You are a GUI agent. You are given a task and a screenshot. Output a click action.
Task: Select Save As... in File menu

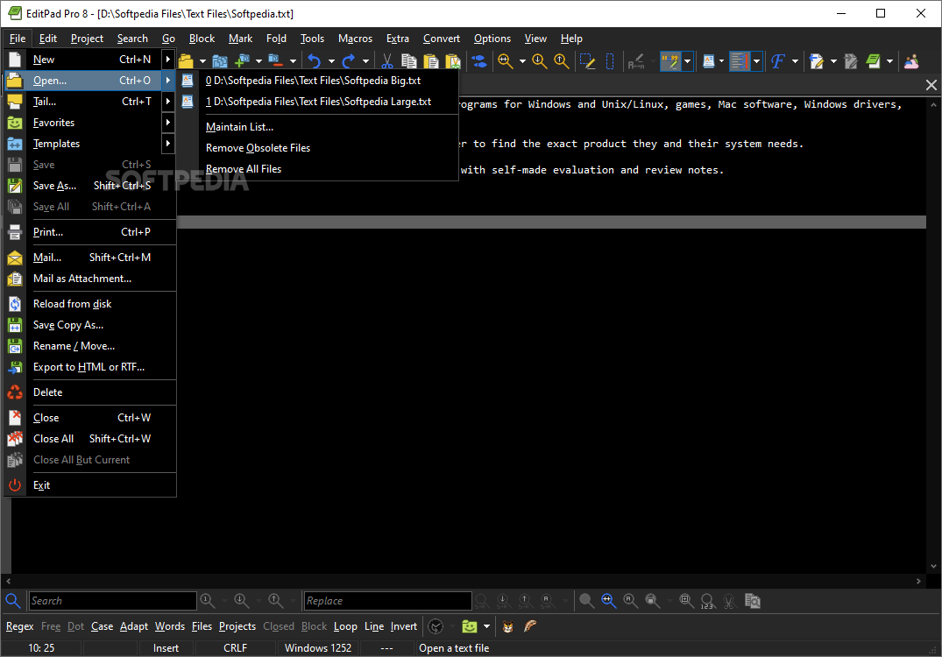[x=91, y=186]
